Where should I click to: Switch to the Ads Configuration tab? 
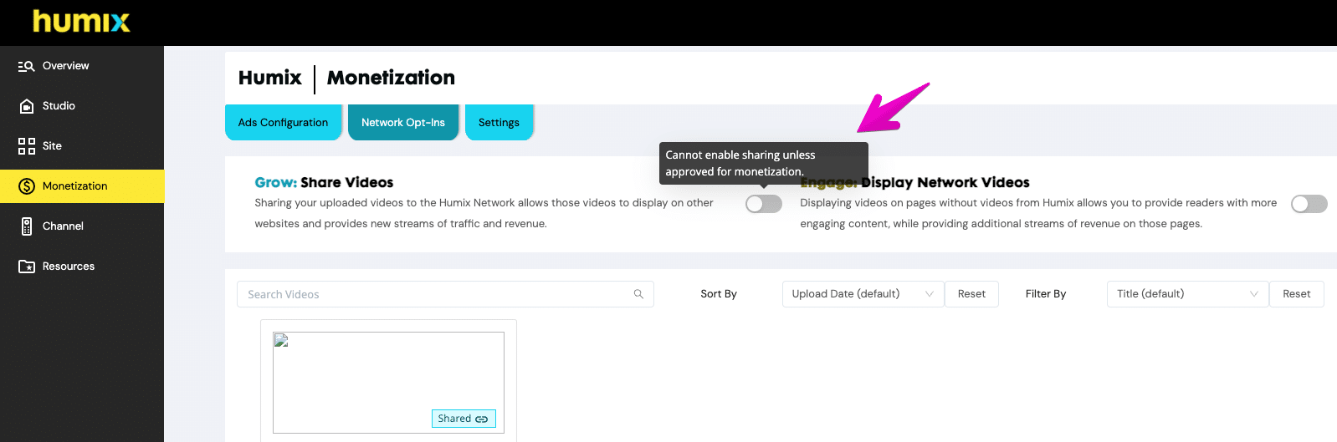coord(283,122)
